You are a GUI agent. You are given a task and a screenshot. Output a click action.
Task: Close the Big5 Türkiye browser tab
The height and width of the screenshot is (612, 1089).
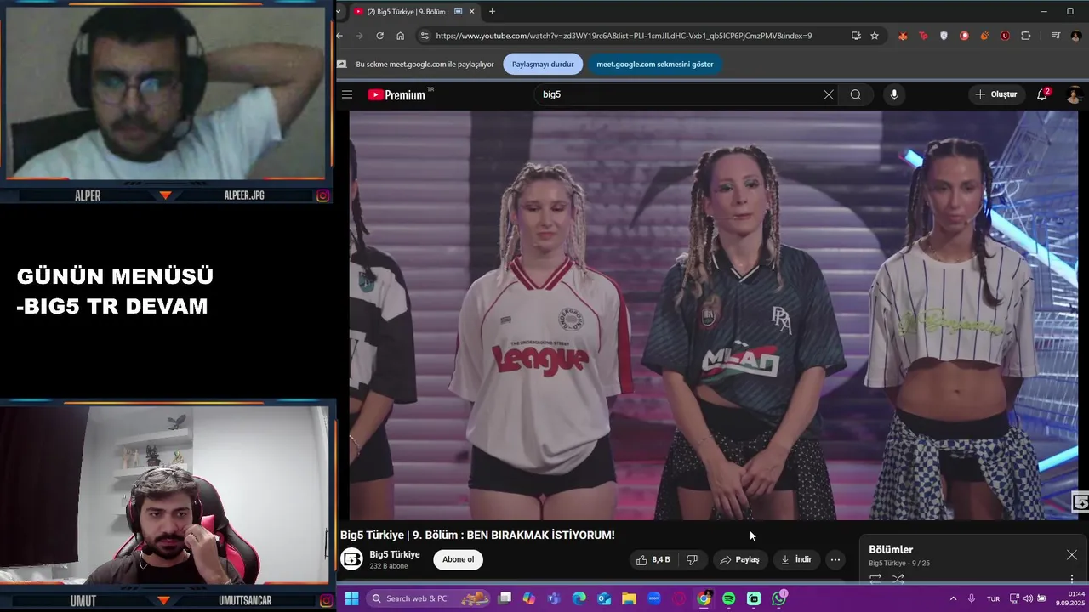point(471,12)
